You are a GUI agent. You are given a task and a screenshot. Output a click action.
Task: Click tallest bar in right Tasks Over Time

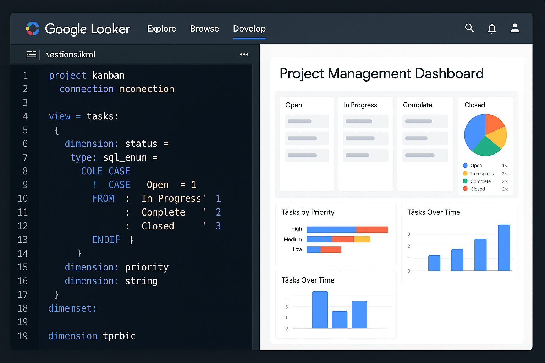tap(504, 248)
